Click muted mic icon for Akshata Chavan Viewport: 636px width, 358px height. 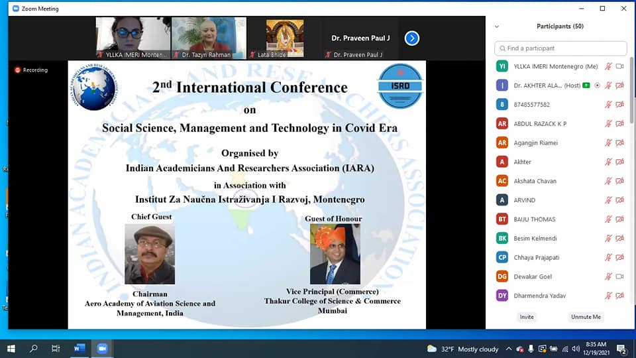tap(608, 180)
